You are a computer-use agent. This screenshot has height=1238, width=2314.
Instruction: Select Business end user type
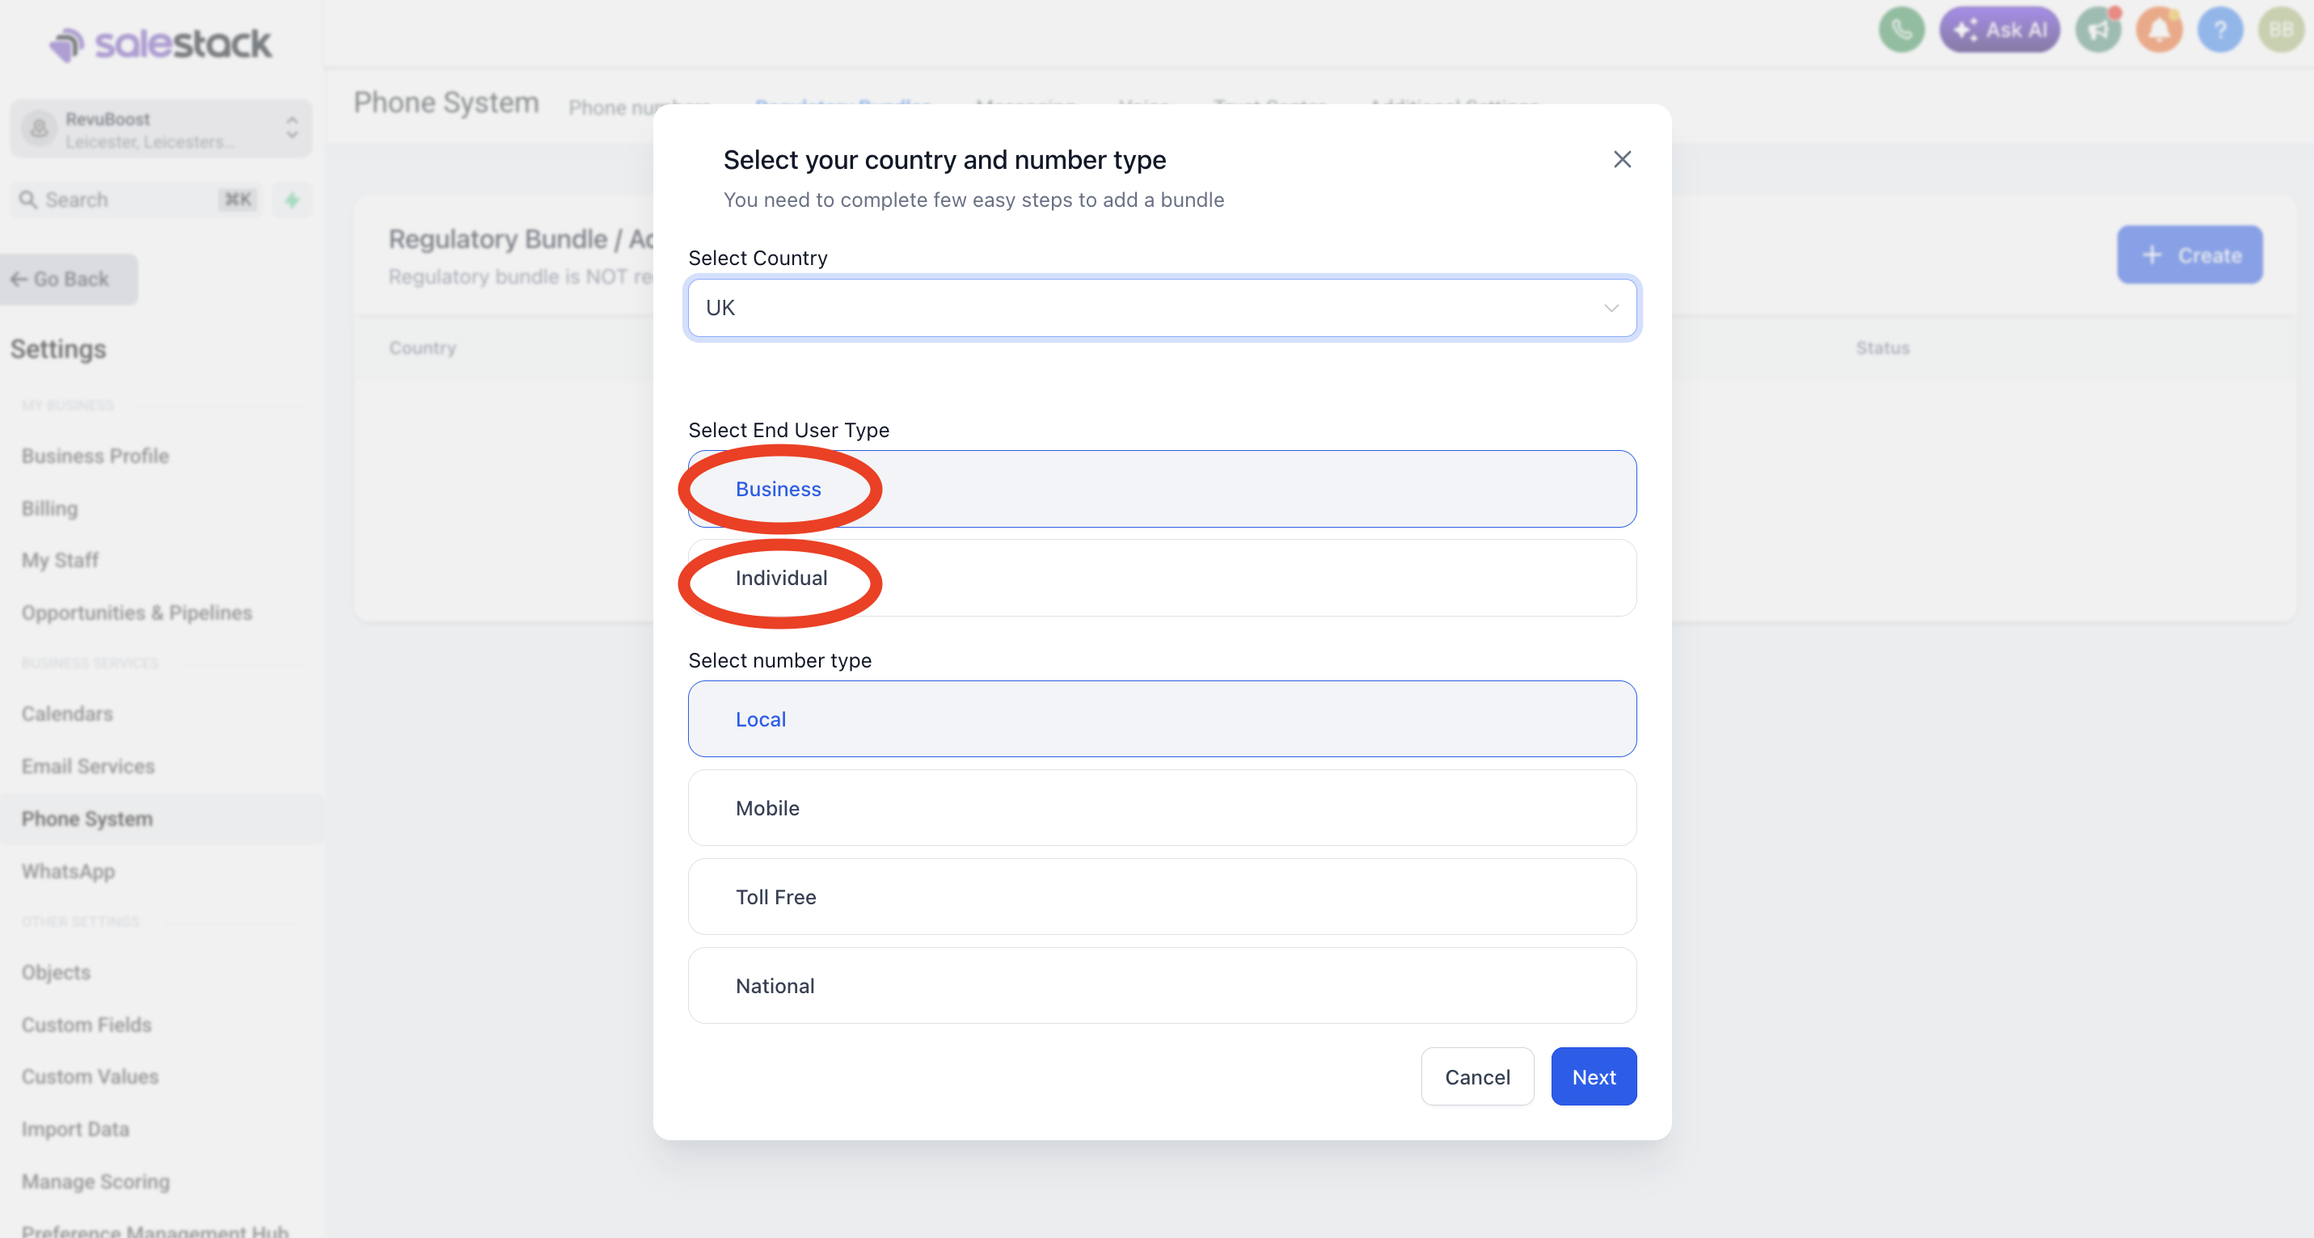[1162, 489]
